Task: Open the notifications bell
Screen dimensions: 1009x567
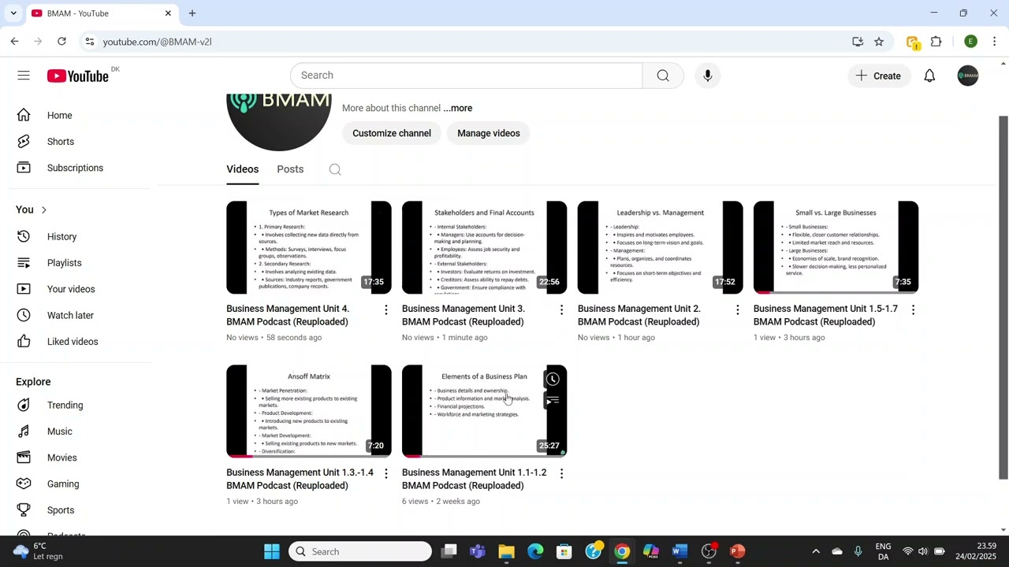Action: (x=929, y=76)
